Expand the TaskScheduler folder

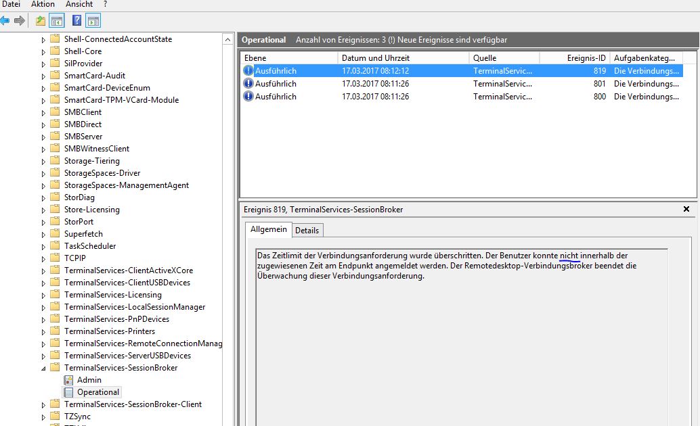(45, 246)
